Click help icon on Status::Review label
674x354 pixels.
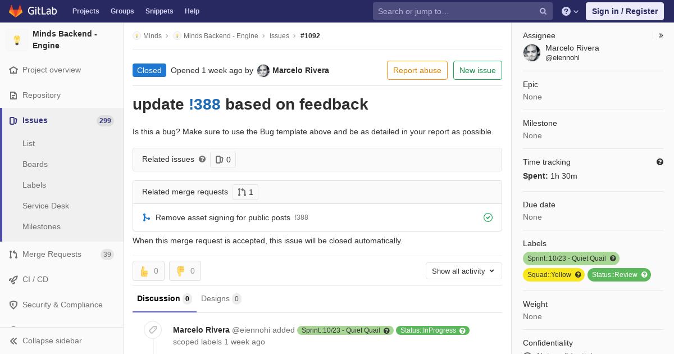point(644,275)
